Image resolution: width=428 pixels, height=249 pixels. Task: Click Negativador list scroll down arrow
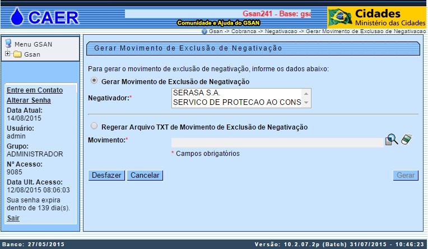click(x=306, y=103)
